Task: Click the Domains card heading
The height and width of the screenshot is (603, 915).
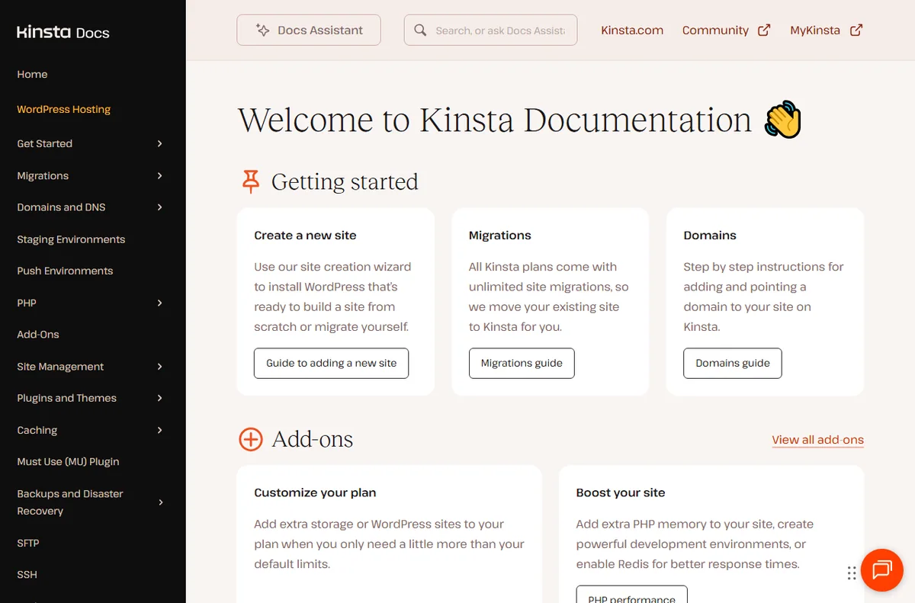Action: tap(710, 236)
